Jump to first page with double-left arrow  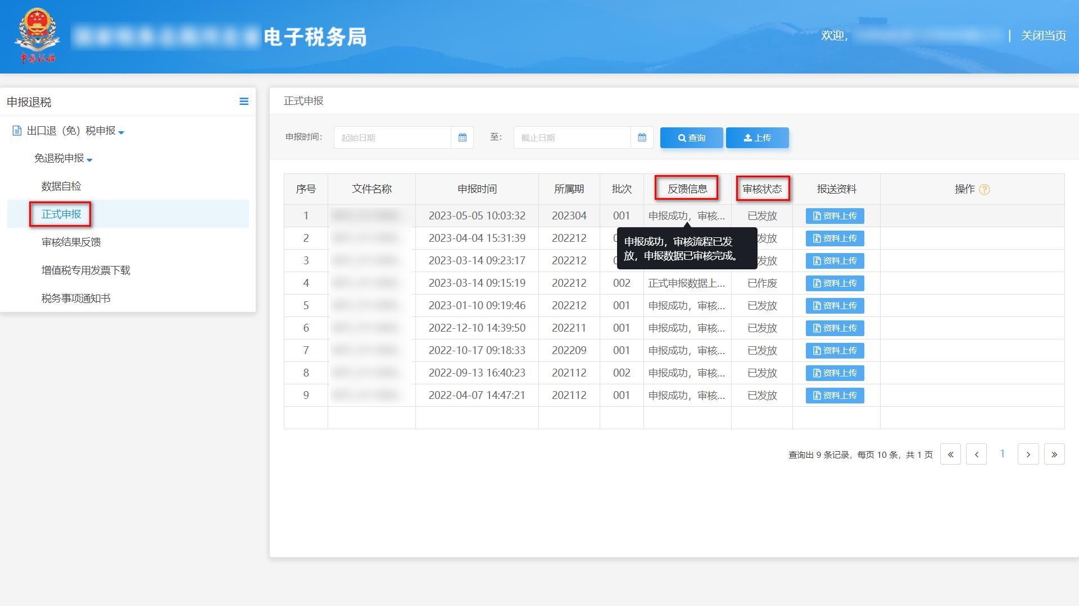950,454
